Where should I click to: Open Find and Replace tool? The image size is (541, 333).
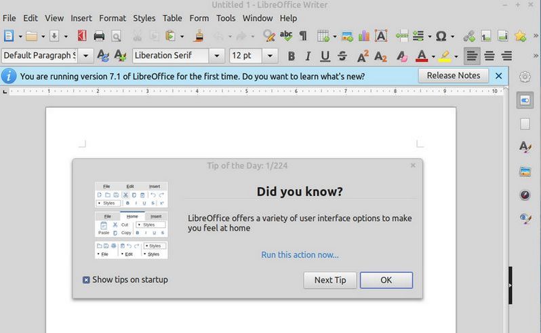click(269, 36)
